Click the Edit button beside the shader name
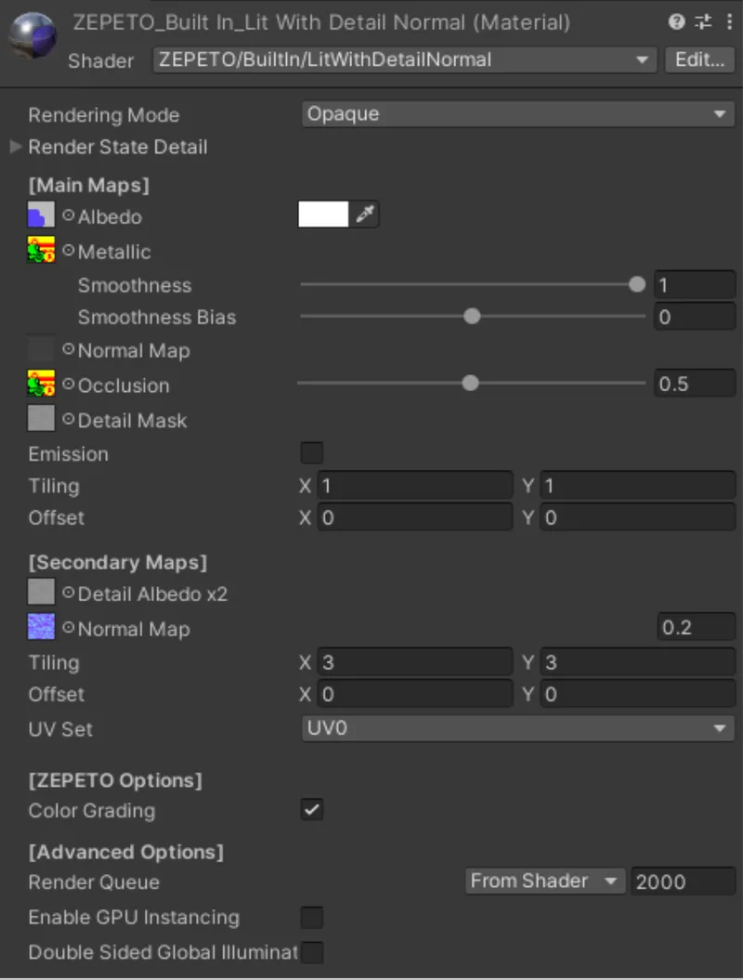This screenshot has height=980, width=743. 699,59
